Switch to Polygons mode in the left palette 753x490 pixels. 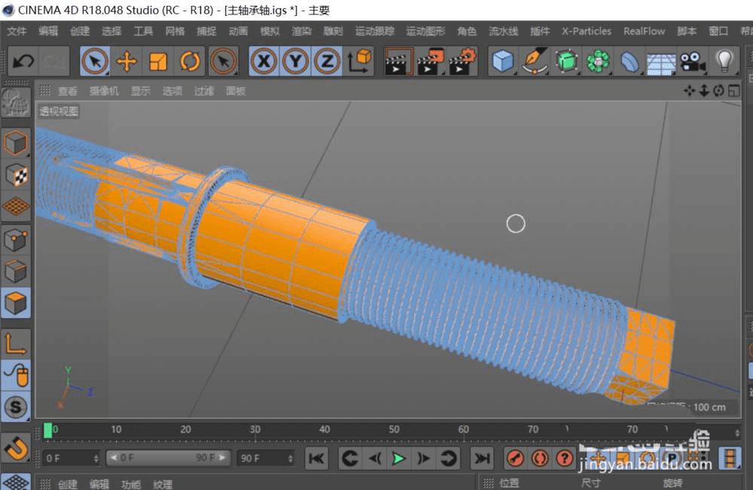tap(16, 303)
